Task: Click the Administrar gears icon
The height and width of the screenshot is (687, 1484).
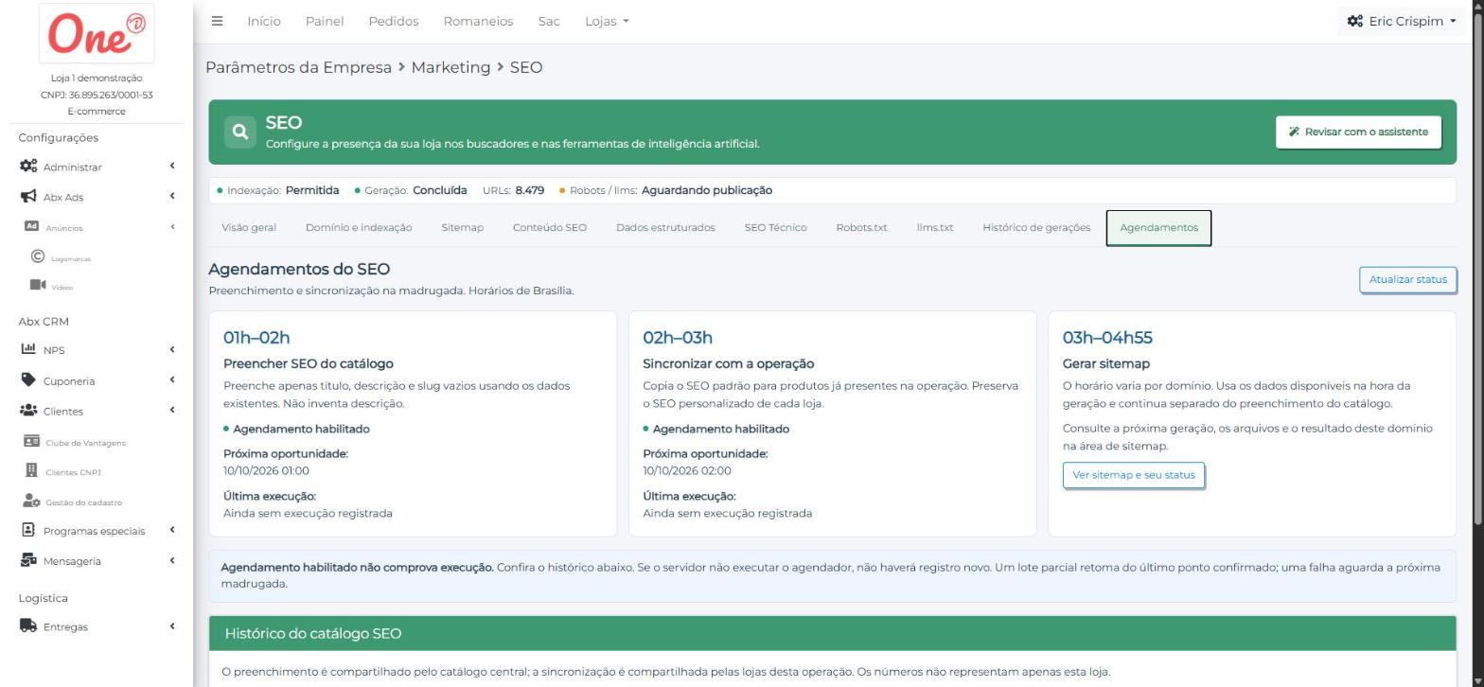Action: click(x=28, y=167)
